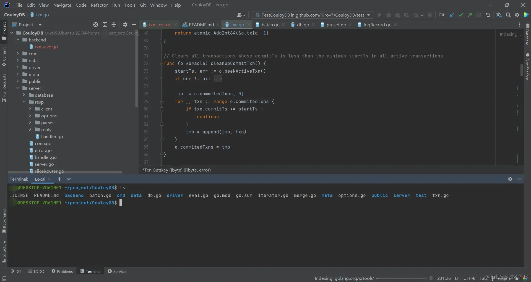The image size is (531, 282).
Task: Click the select opened file target icon
Action: tap(96, 25)
